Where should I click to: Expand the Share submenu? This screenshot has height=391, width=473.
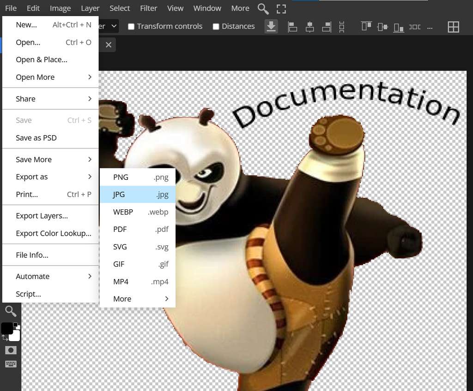click(x=50, y=99)
